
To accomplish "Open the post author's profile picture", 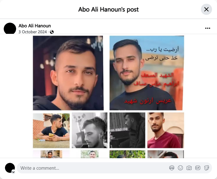I will tap(10, 29).
